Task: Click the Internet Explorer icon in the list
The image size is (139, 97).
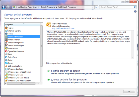Action: pyautogui.click(x=6, y=31)
